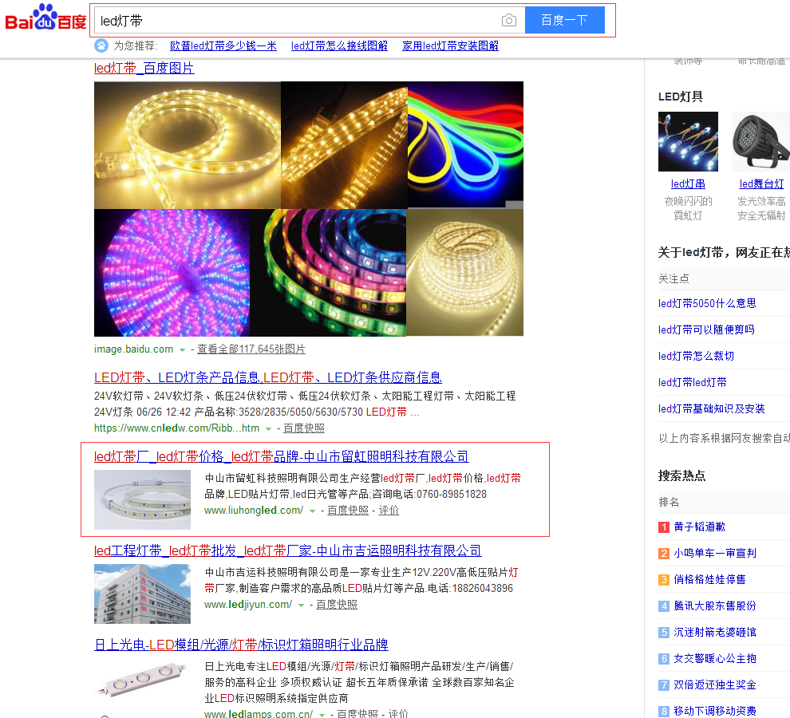Screen dimensions: 790x718
Task: Click the blue recommendation icon before 为您推荐
Action: pos(101,46)
